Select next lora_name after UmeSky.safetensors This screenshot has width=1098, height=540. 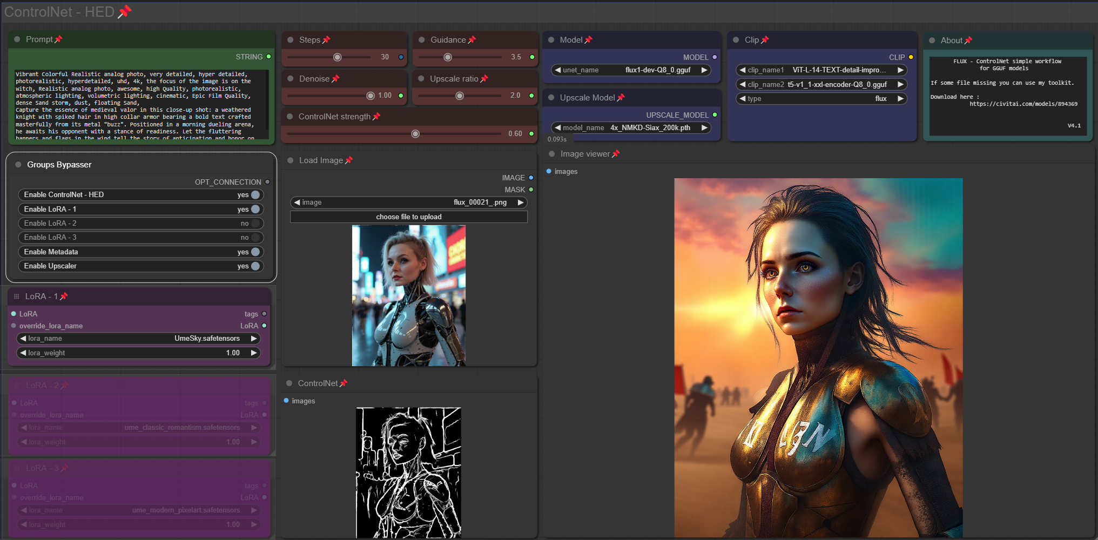pos(254,339)
